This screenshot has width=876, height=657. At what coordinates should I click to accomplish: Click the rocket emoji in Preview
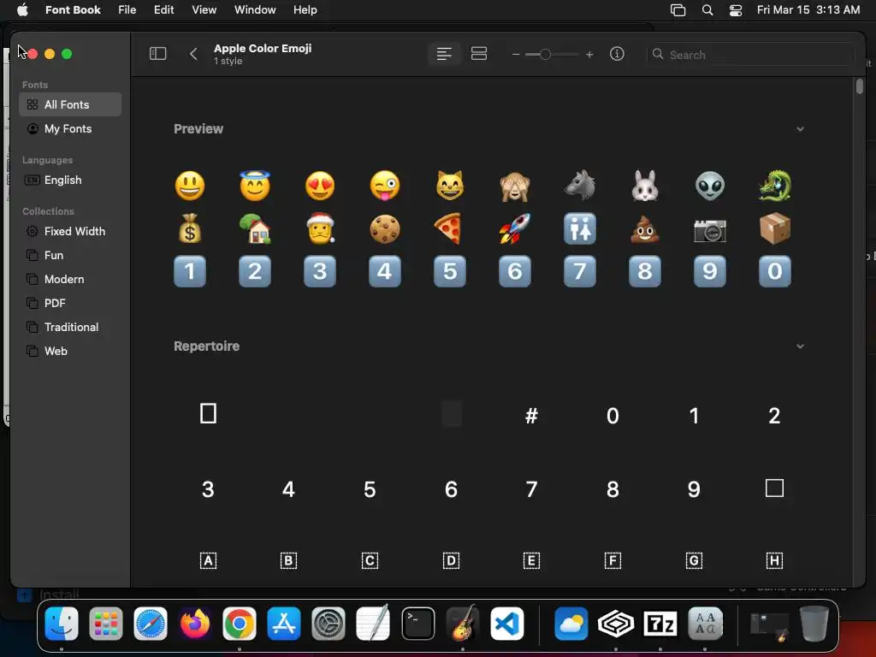[x=514, y=228]
